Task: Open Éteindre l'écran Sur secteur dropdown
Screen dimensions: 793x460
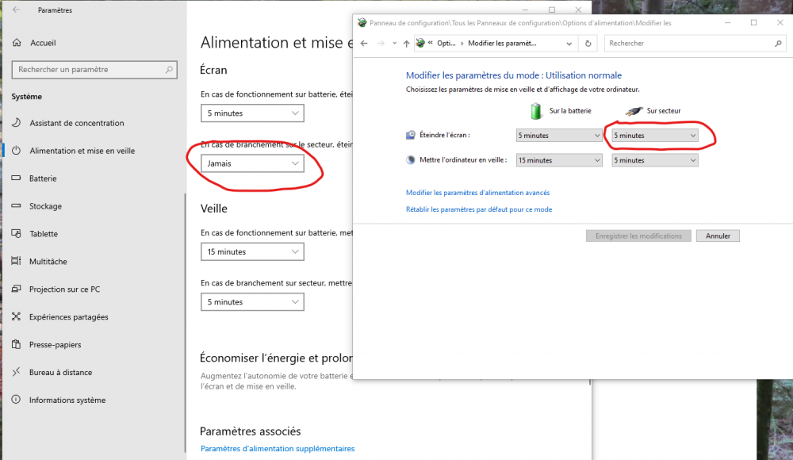Action: coord(654,135)
